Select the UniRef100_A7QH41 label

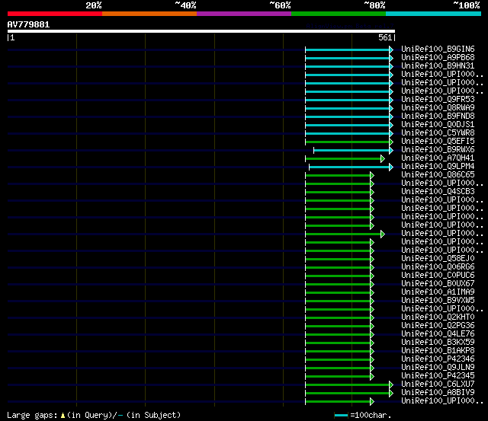(x=438, y=158)
